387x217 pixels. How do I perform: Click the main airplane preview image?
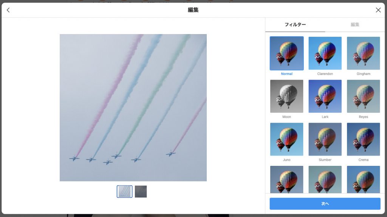pos(133,108)
